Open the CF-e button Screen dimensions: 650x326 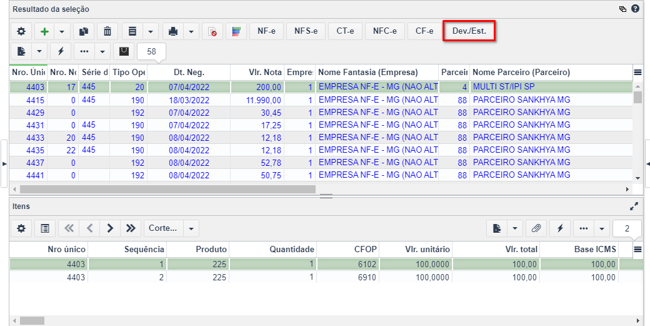tap(424, 31)
